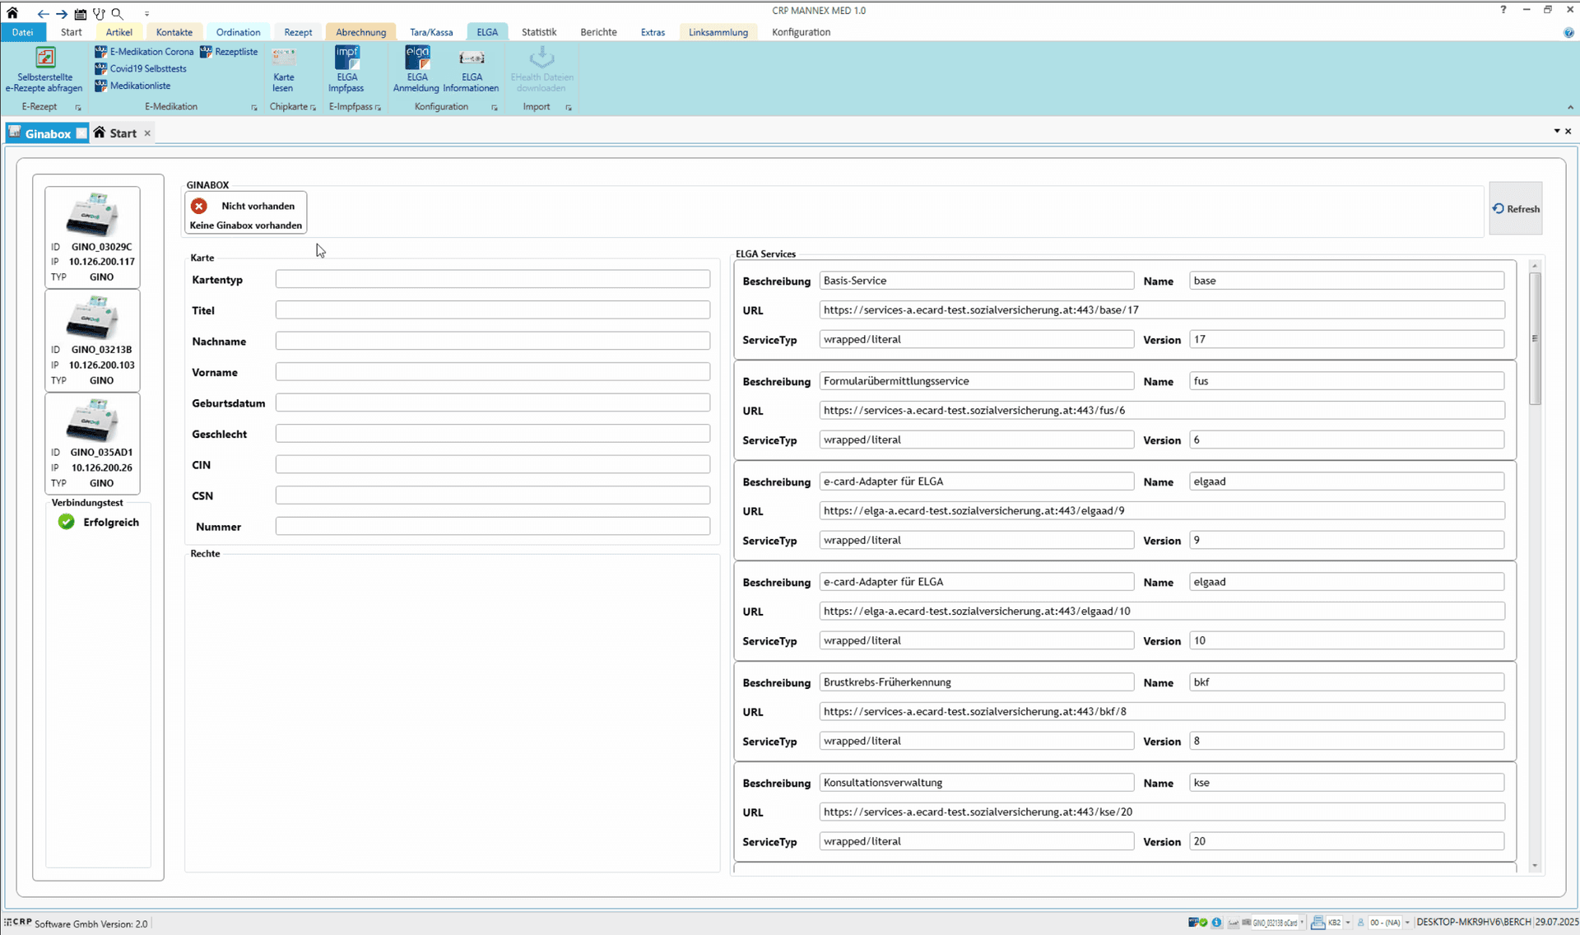Open ELGA Informationen in the ribbon
1580x935 pixels.
point(471,68)
